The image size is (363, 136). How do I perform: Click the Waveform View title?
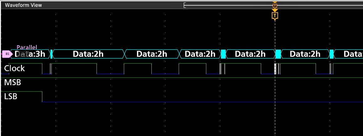[x=23, y=5]
